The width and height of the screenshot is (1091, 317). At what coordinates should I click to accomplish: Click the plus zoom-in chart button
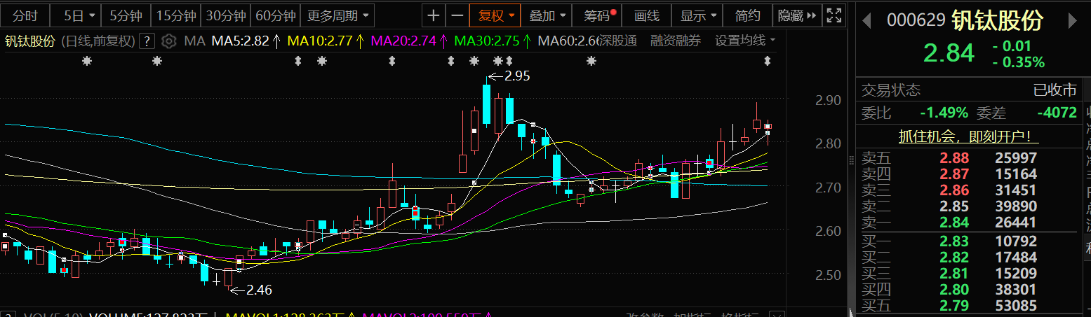pyautogui.click(x=434, y=15)
